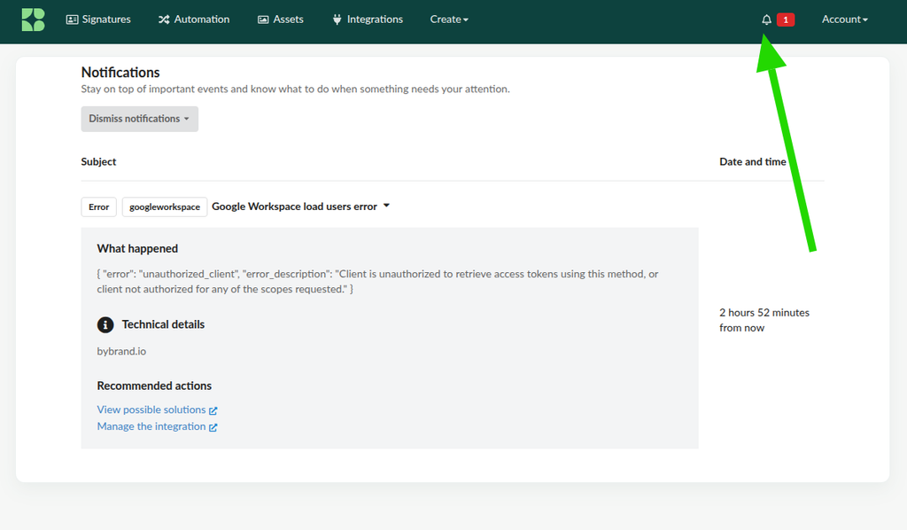Open the View possible solutions link
Screen dimensions: 907x530
pyautogui.click(x=158, y=409)
